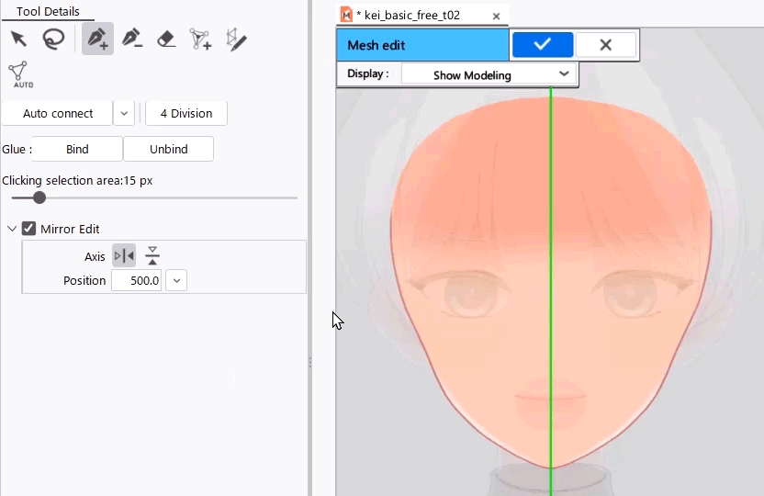Click the Bind glue button
The width and height of the screenshot is (764, 496).
point(77,149)
